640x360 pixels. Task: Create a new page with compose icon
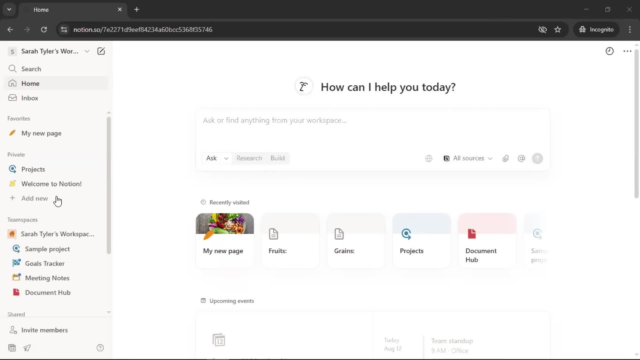pos(101,51)
